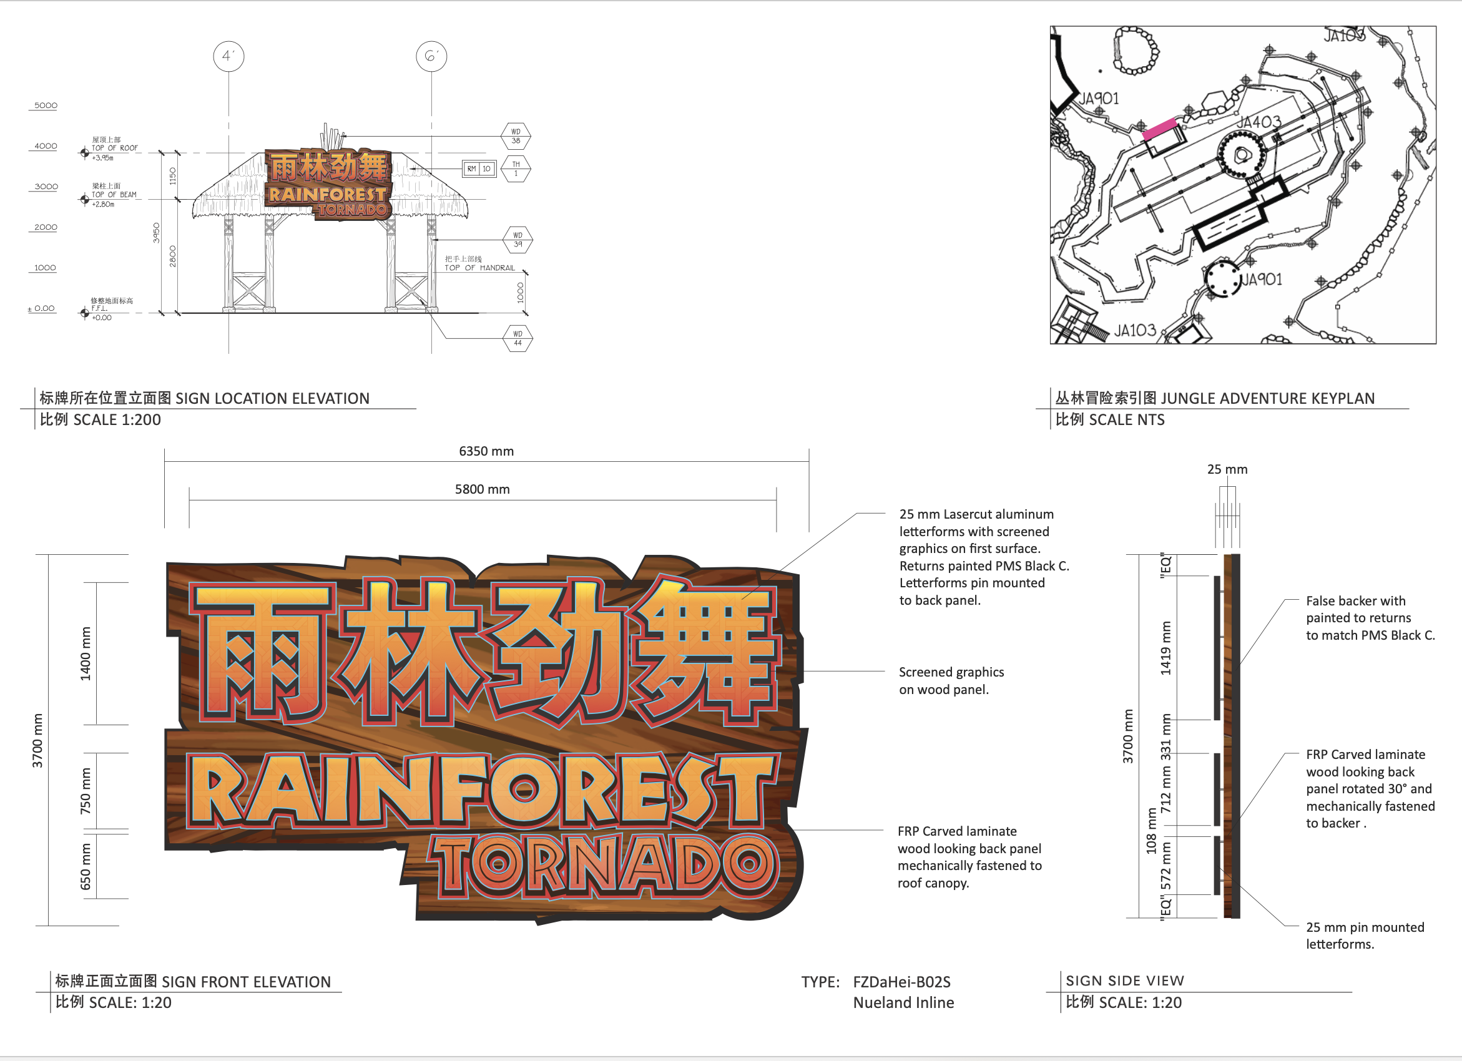The width and height of the screenshot is (1462, 1061).
Task: Click the "WD 39" hexagon tag
Action: click(518, 240)
